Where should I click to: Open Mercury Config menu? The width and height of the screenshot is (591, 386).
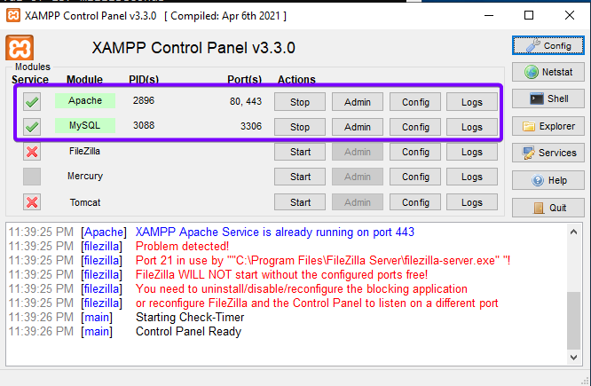point(415,177)
